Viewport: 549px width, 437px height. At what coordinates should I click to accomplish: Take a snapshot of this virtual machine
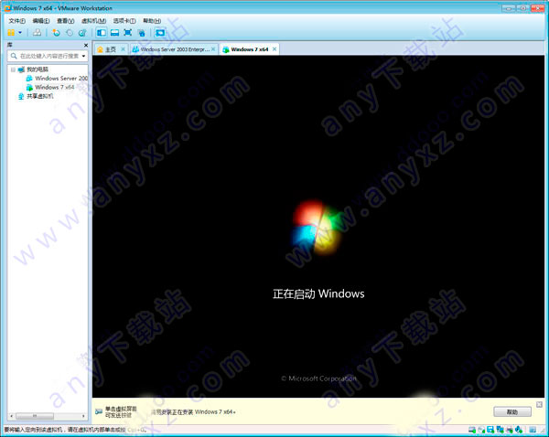(56, 33)
